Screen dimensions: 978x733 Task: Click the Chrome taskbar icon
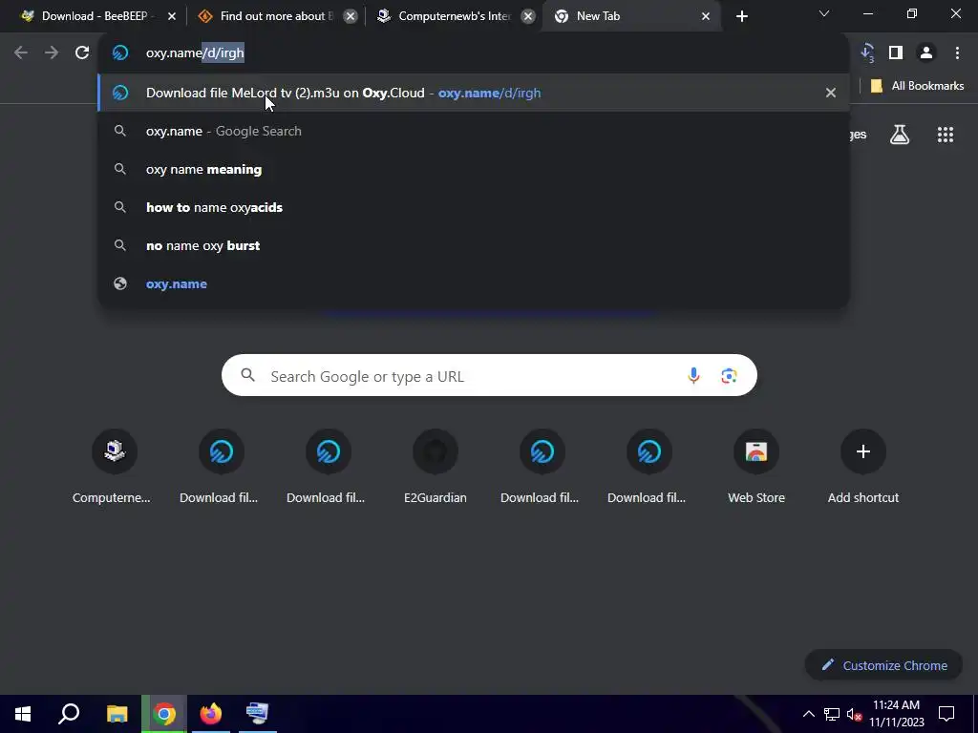pos(164,714)
